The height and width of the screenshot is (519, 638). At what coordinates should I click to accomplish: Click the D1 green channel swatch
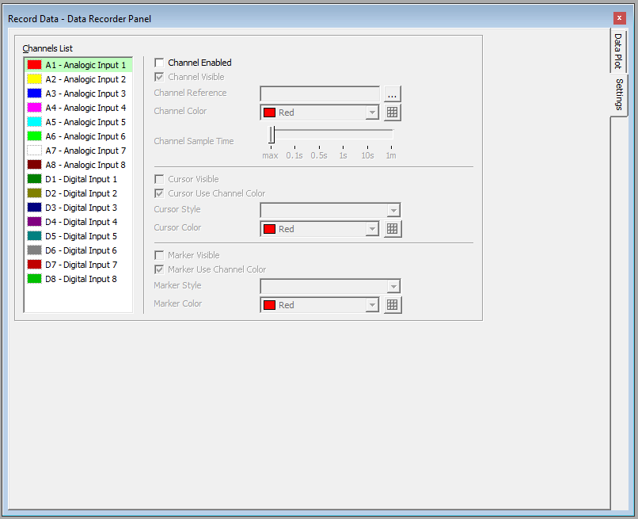(34, 179)
